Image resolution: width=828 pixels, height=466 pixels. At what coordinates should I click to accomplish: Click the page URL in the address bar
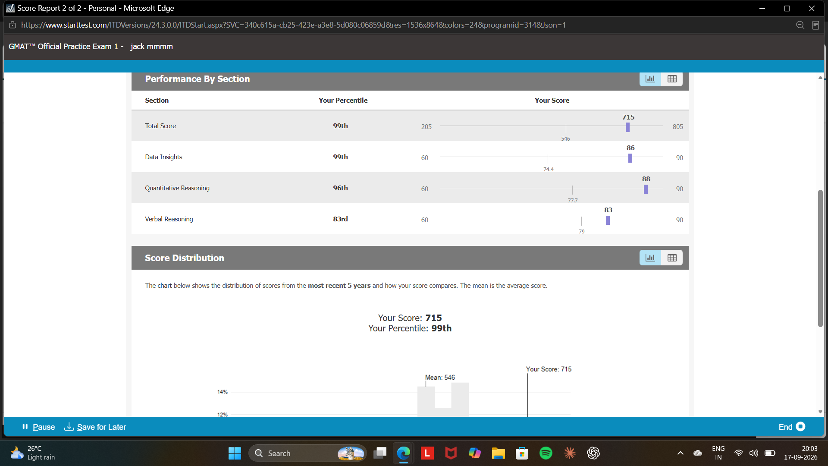tap(293, 25)
